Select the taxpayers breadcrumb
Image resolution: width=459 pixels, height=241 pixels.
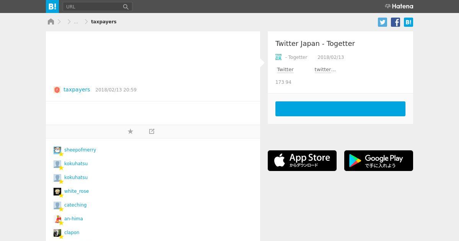104,22
